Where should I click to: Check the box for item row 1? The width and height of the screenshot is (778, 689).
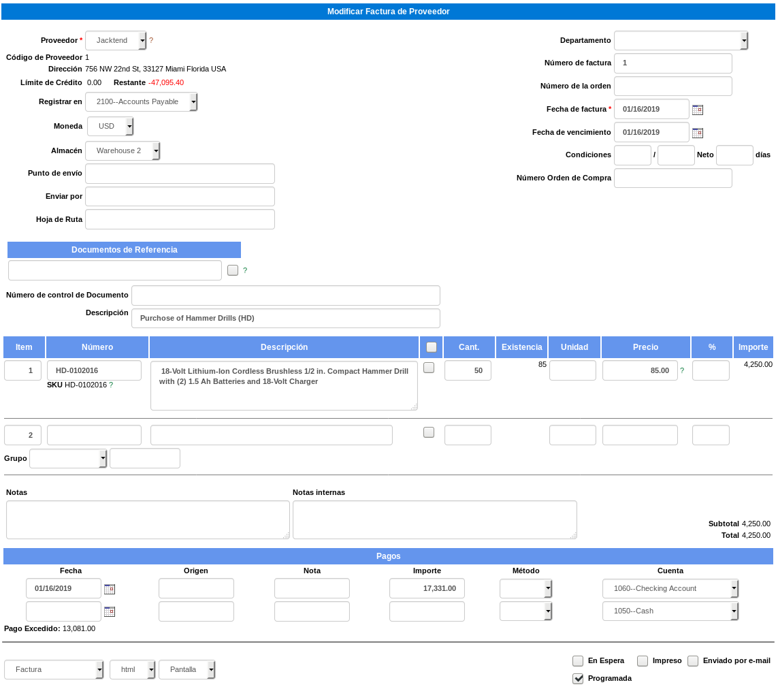tap(429, 368)
